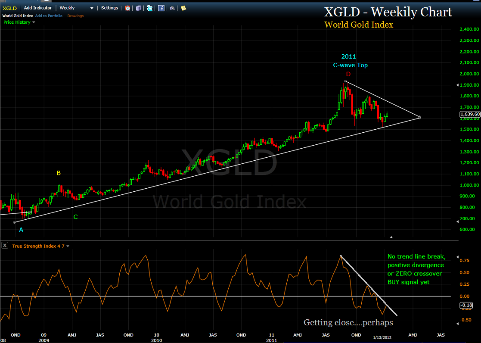Take a chart snapshot with the camera icon
Viewport: 481px width, 343px height.
[171, 8]
